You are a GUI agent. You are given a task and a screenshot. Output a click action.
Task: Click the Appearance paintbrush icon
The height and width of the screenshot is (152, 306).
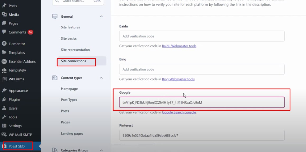coord(4,91)
